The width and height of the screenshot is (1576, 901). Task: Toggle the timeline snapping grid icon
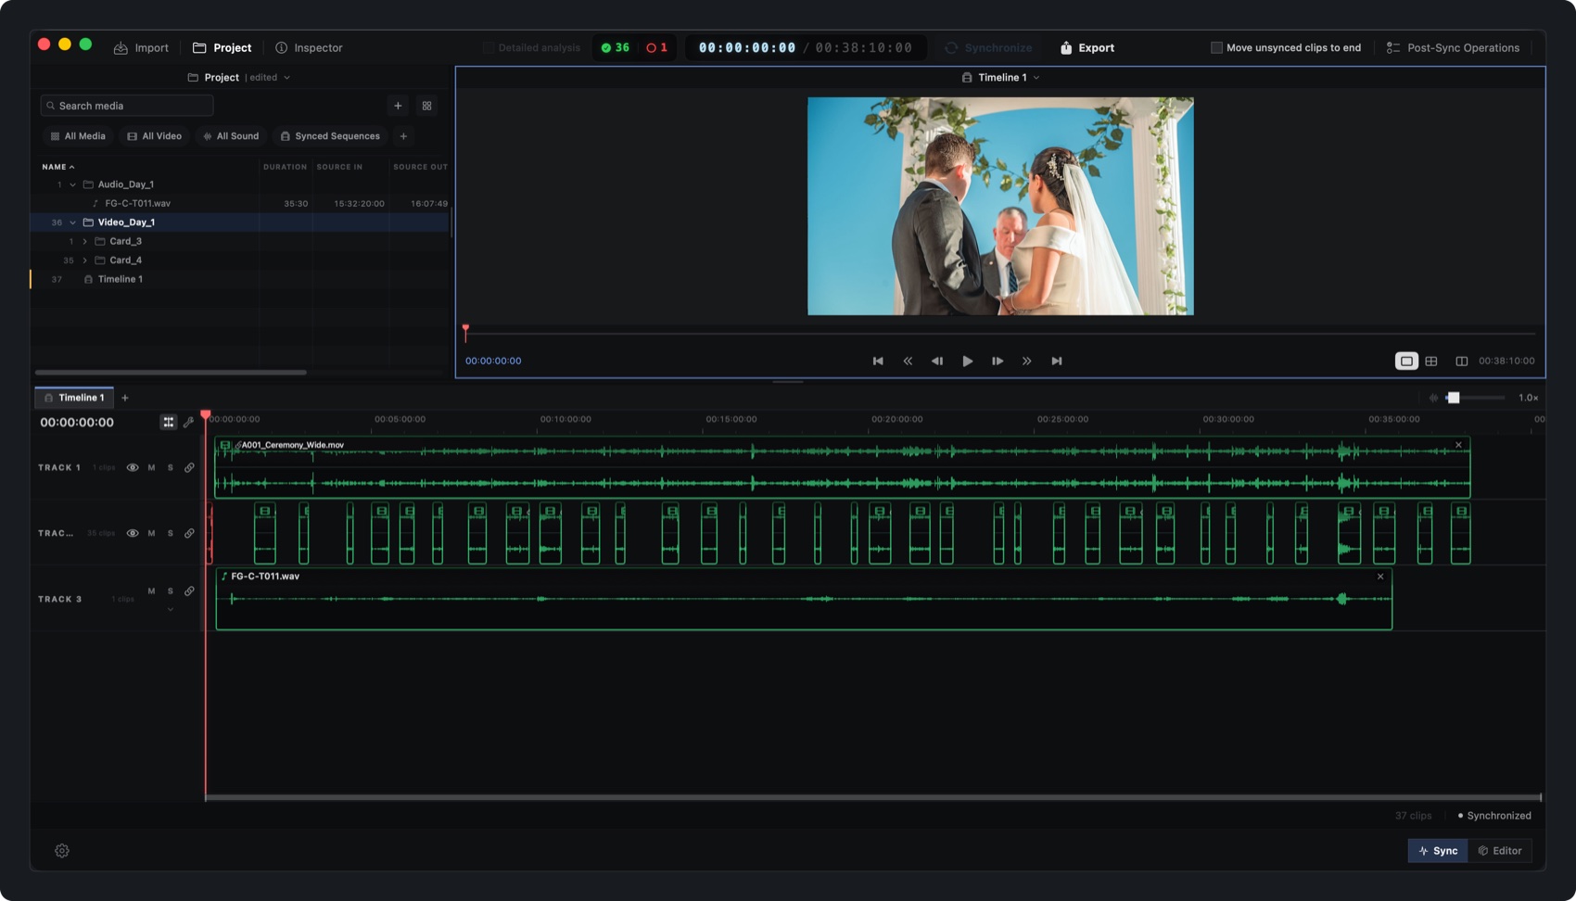[x=169, y=423]
